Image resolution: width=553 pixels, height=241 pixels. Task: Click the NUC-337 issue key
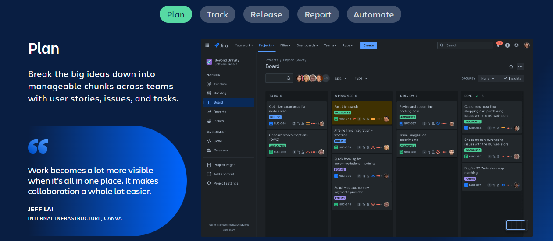475,185
